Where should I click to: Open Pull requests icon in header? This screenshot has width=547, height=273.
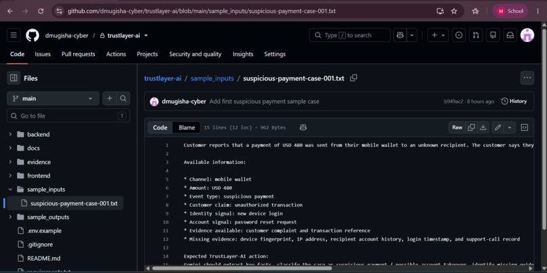point(476,35)
